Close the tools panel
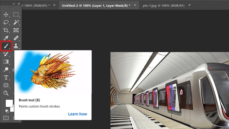 pos(19,4)
